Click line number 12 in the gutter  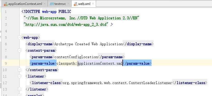pos(5,83)
